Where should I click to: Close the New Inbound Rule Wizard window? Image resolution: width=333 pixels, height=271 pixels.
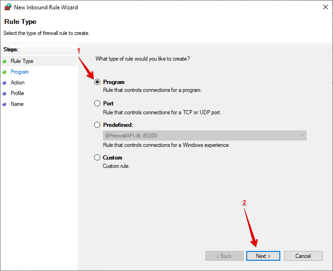pyautogui.click(x=325, y=7)
